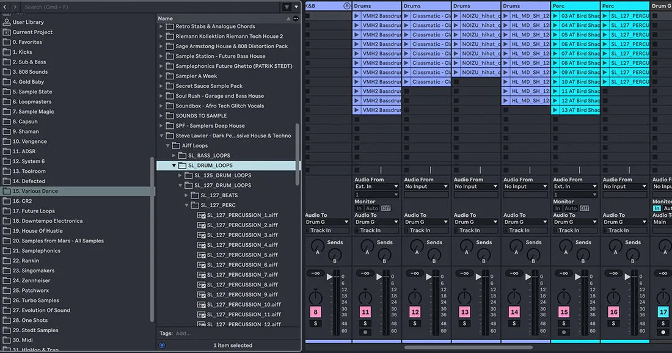The width and height of the screenshot is (672, 353).
Task: Click the SL_127_PERCUSSION_9.aiff file icon
Action: coord(201,295)
